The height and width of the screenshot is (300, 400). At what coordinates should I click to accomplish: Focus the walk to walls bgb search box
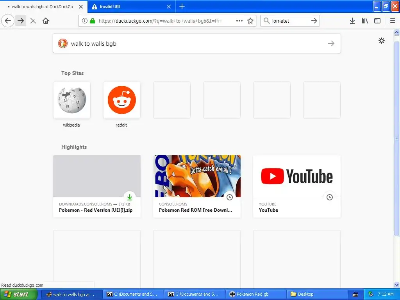pos(197,44)
